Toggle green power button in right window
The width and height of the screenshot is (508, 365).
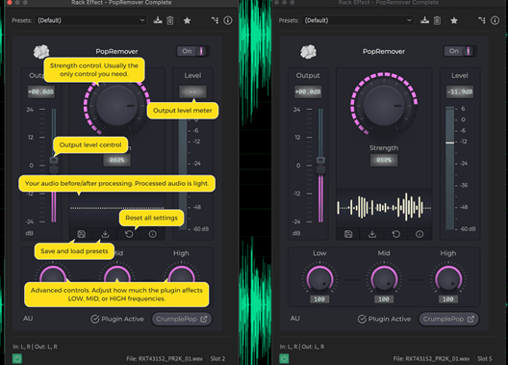(x=284, y=358)
